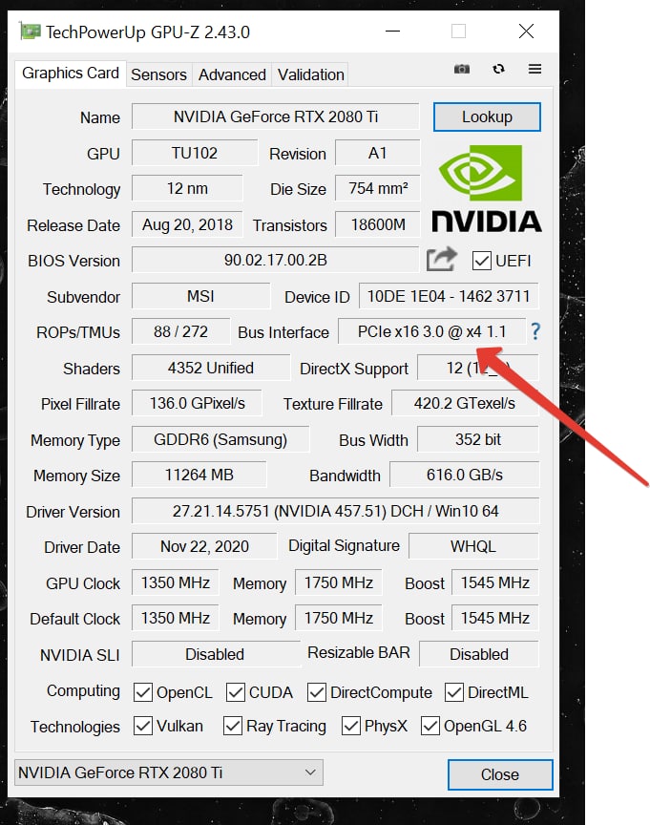Click the Device ID field 10DE 1E04 - 1462 3711
650x825 pixels.
click(449, 296)
